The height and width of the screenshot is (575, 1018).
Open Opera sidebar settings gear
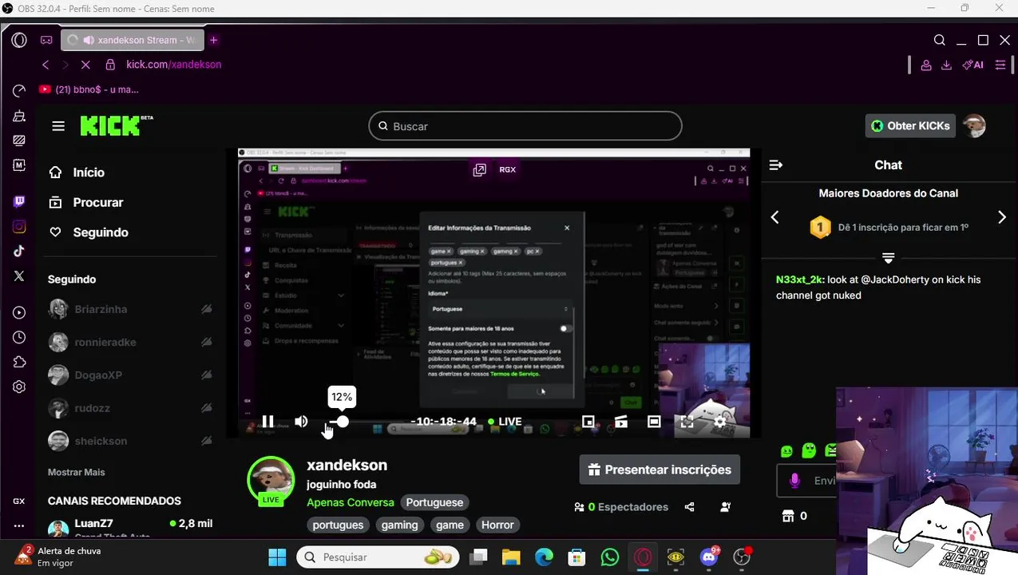point(19,387)
